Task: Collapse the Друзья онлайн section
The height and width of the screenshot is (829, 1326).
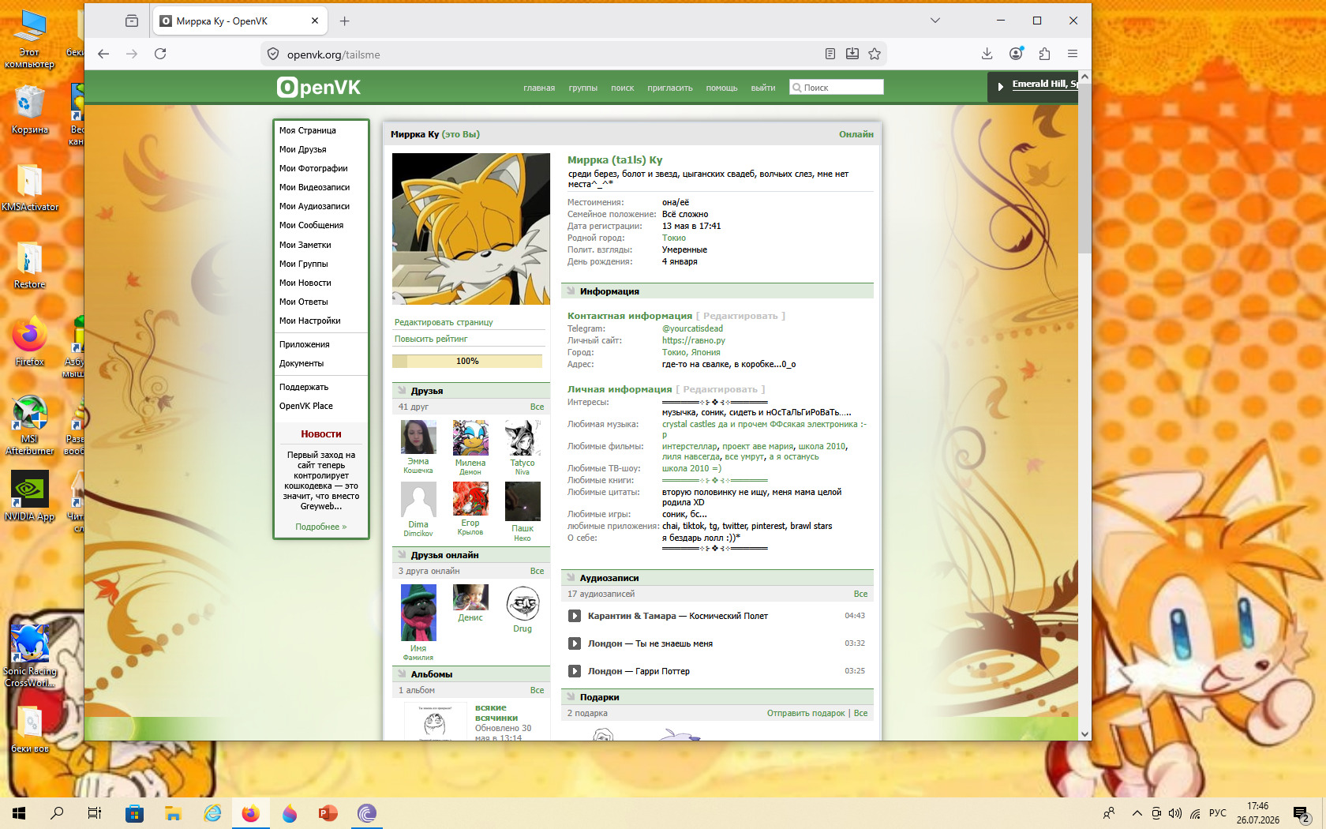Action: (x=402, y=555)
